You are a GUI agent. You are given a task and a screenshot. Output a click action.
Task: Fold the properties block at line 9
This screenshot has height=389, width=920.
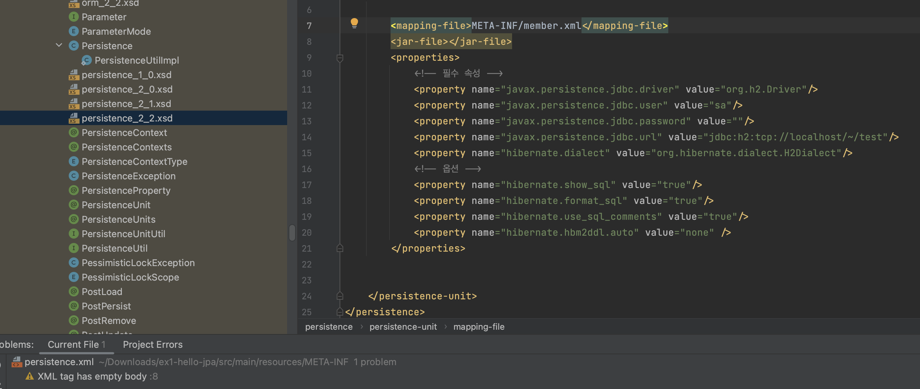(x=340, y=57)
